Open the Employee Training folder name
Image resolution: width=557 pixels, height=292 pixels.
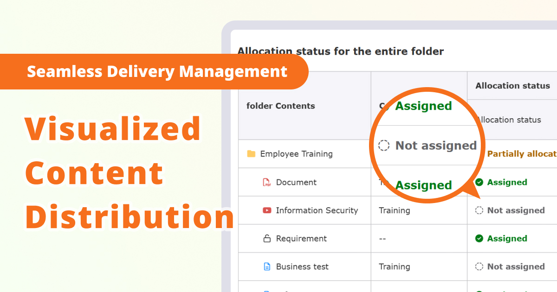click(296, 154)
